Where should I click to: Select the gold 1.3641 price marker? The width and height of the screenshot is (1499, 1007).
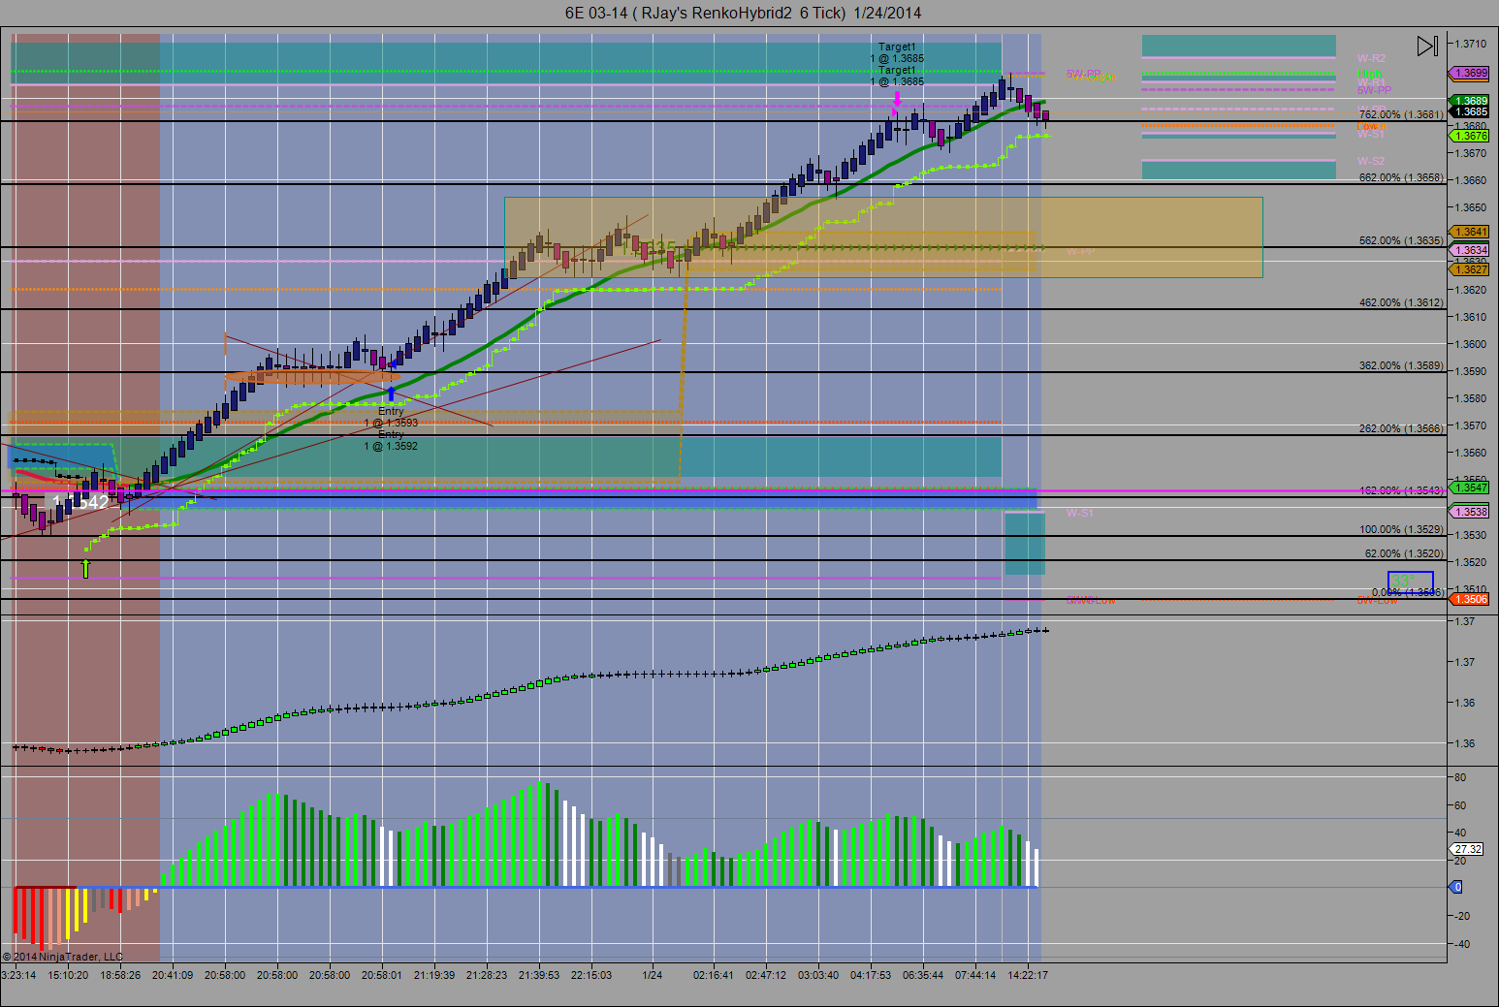click(x=1470, y=232)
